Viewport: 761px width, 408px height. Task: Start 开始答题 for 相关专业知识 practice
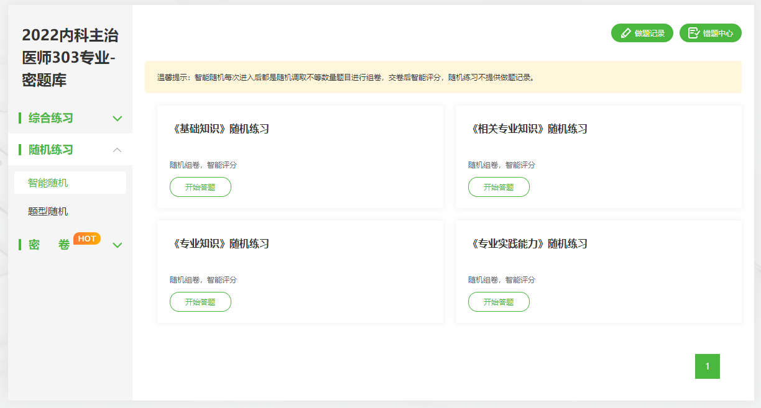(499, 187)
